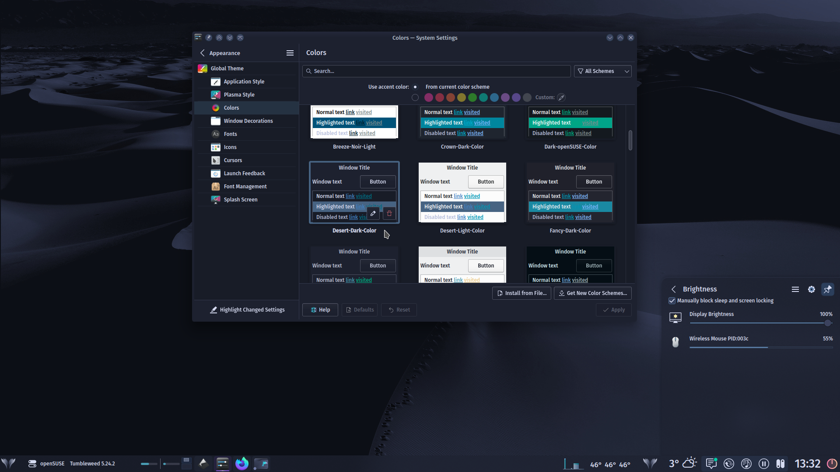Click the Window Decorations icon
Screen dimensions: 840x472
tap(216, 121)
